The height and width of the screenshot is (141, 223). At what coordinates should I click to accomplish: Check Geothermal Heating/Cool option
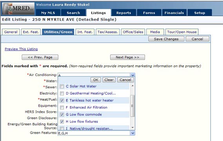point(62,93)
